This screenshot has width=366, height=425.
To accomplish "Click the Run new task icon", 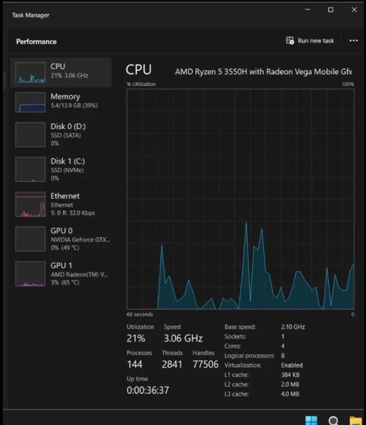I will tap(290, 41).
